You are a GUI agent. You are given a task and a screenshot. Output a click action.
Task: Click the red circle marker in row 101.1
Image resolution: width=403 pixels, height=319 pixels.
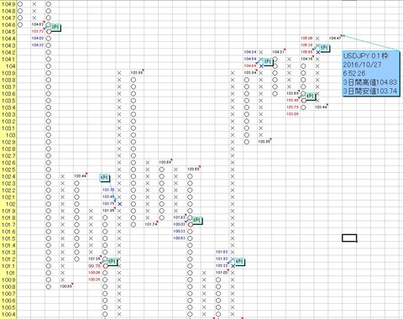[105, 266]
